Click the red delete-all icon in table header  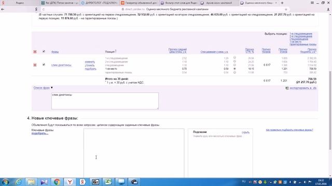35,52
